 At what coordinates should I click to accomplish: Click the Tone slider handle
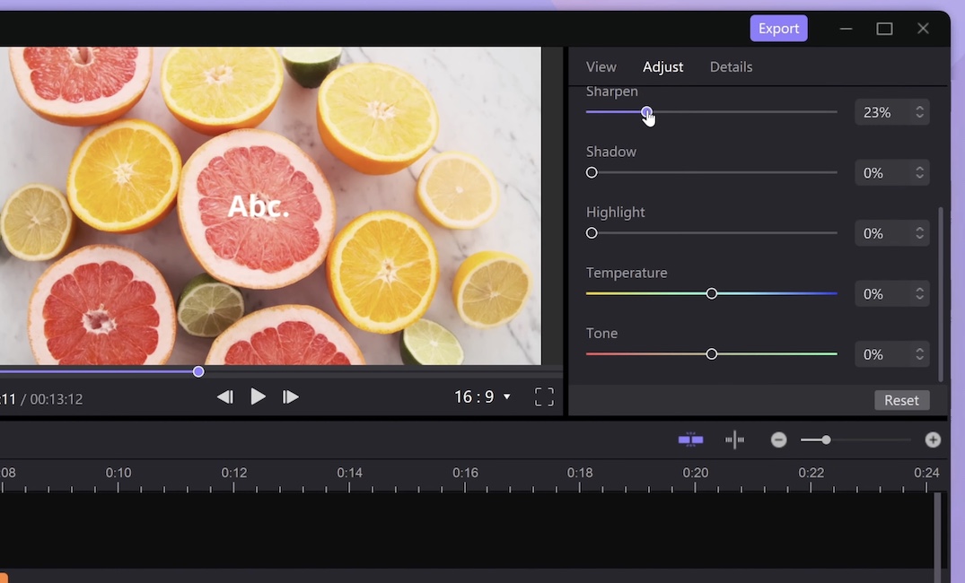click(712, 354)
